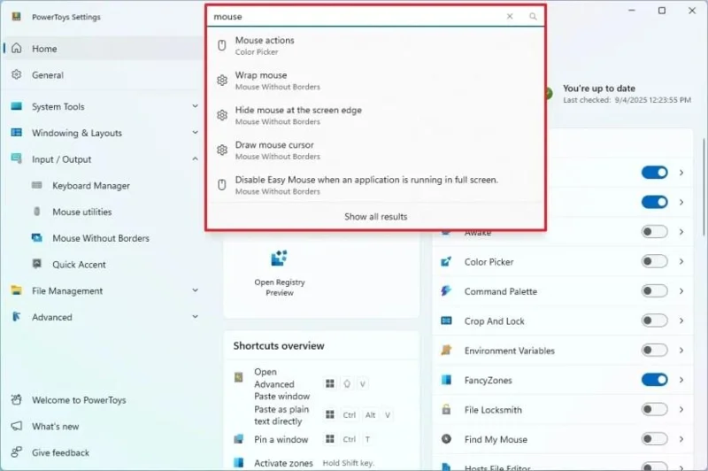Expand the Windowing & Layouts chevron
Viewport: 708px width, 471px height.
click(x=195, y=132)
